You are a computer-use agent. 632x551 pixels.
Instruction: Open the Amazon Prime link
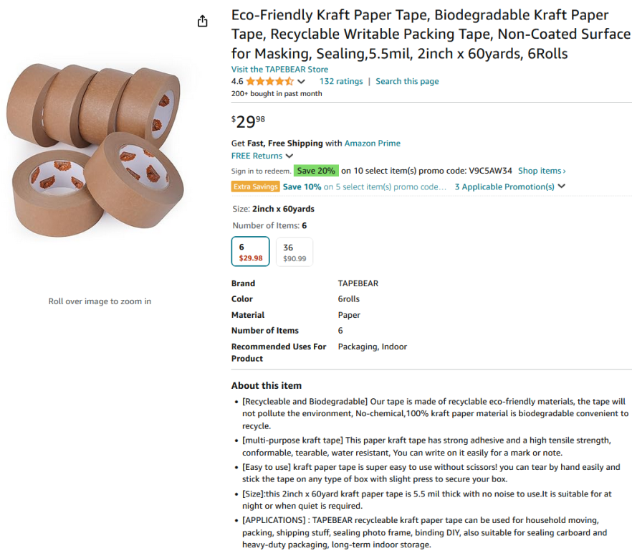pos(372,143)
